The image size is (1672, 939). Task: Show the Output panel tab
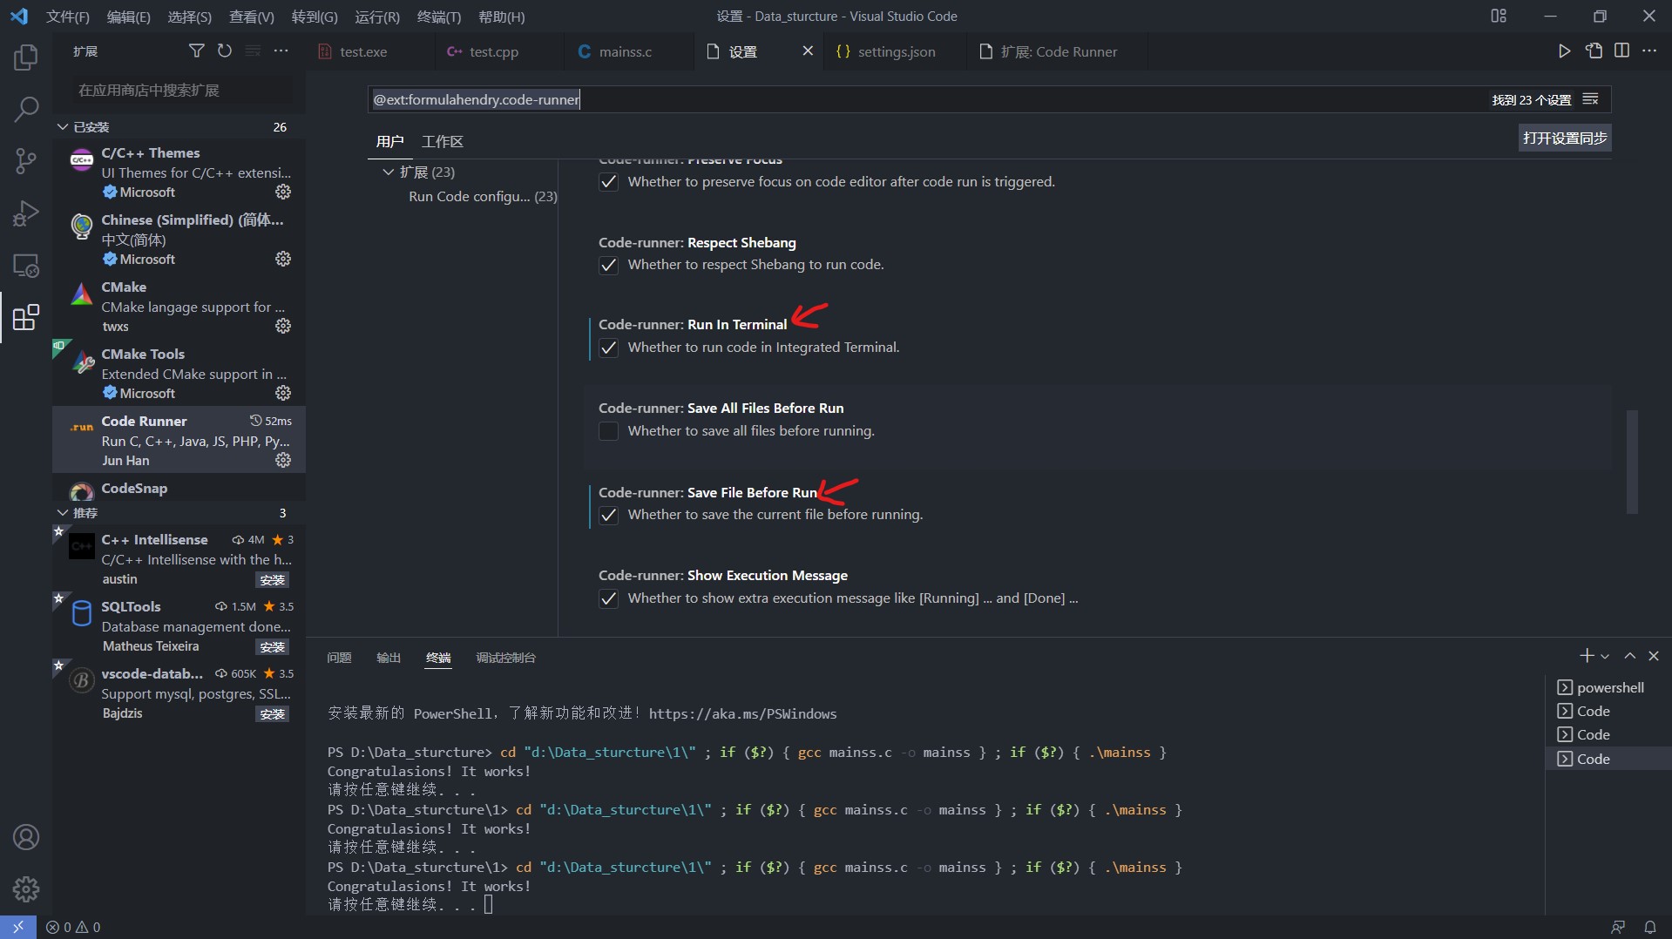pos(389,658)
